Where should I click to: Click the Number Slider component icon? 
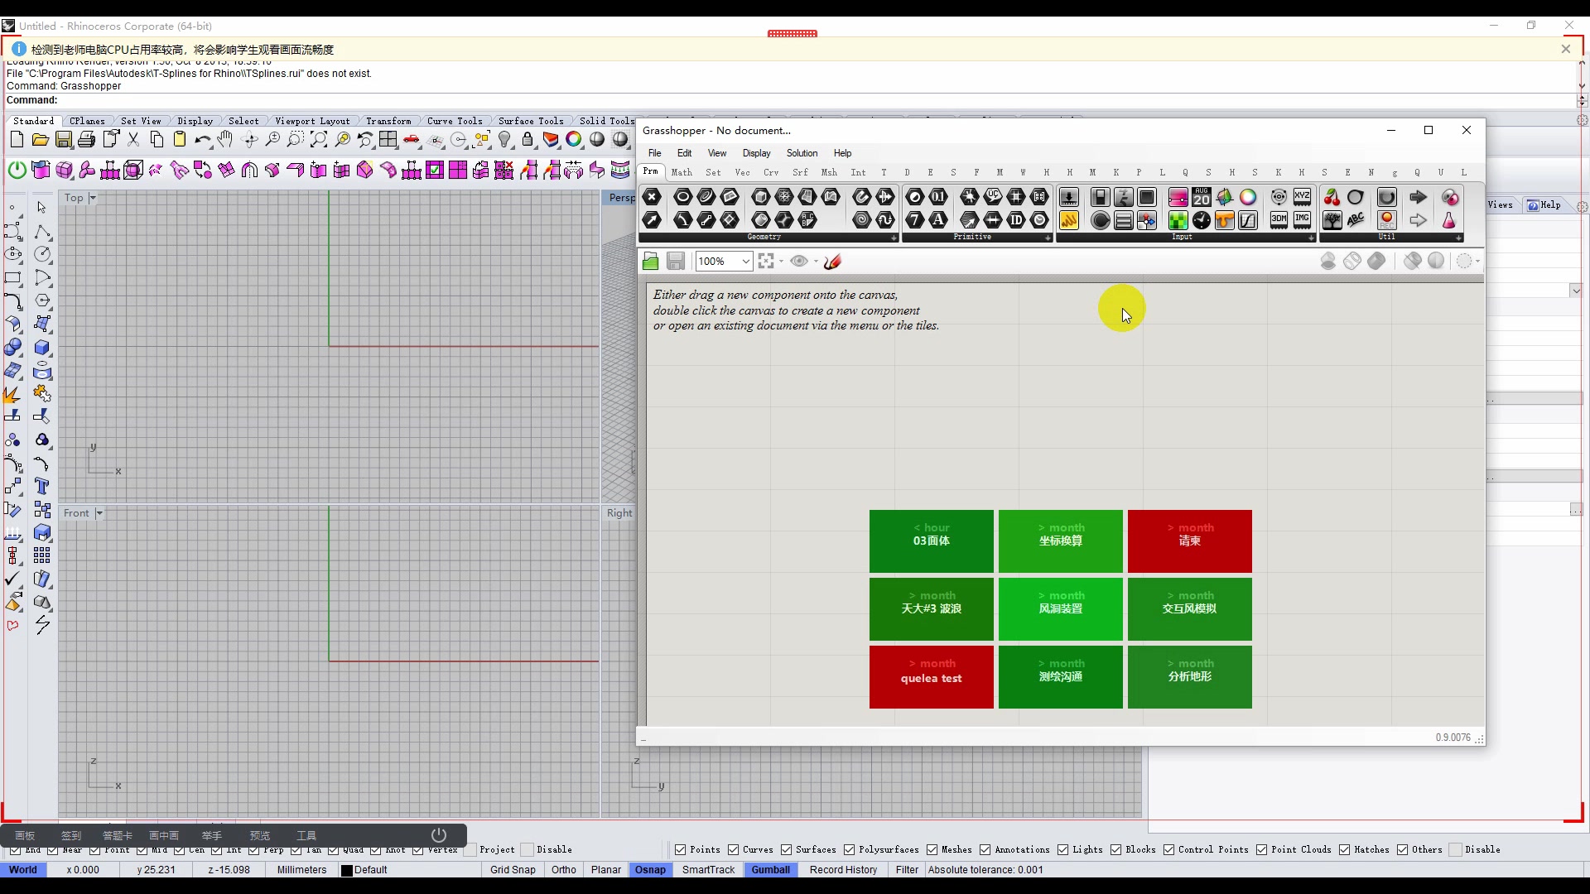click(x=1178, y=197)
